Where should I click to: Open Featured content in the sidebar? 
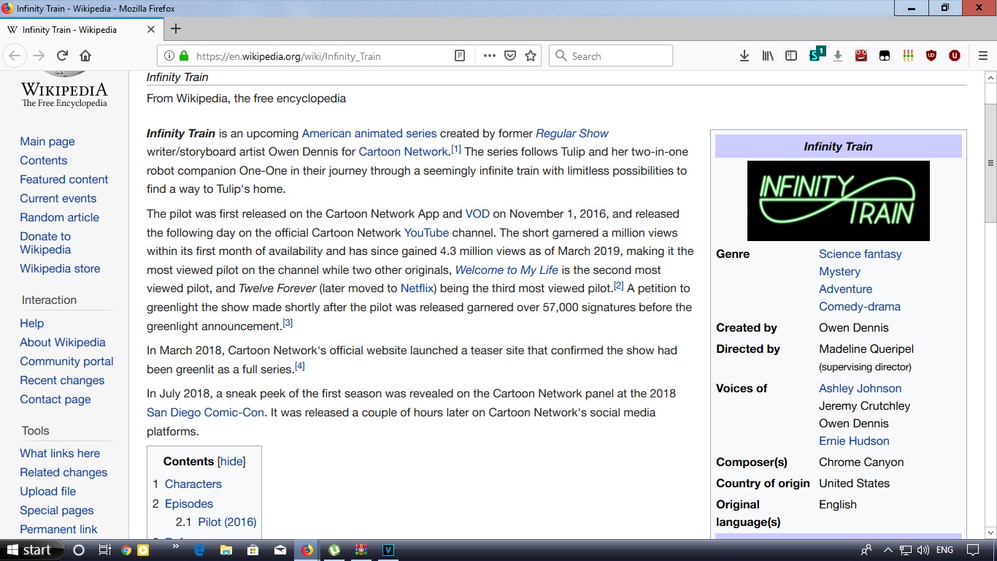pos(64,180)
